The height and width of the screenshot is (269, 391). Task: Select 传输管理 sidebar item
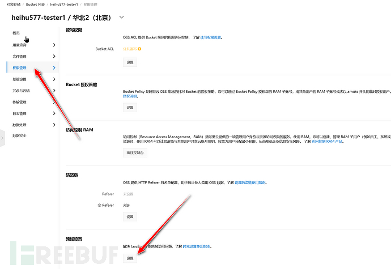[x=19, y=102]
